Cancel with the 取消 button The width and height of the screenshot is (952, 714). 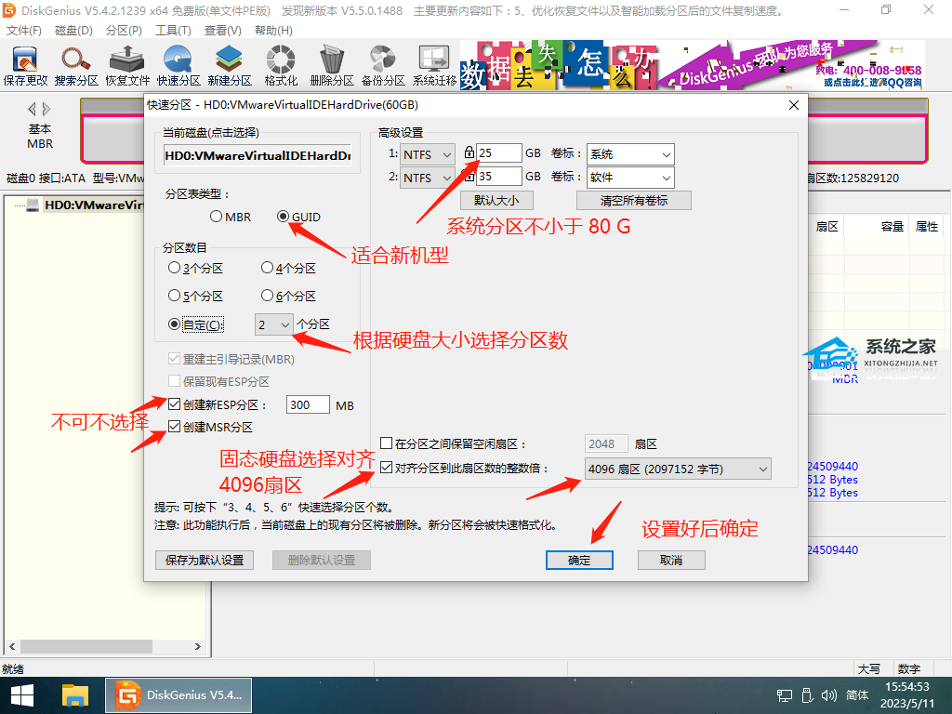point(671,560)
